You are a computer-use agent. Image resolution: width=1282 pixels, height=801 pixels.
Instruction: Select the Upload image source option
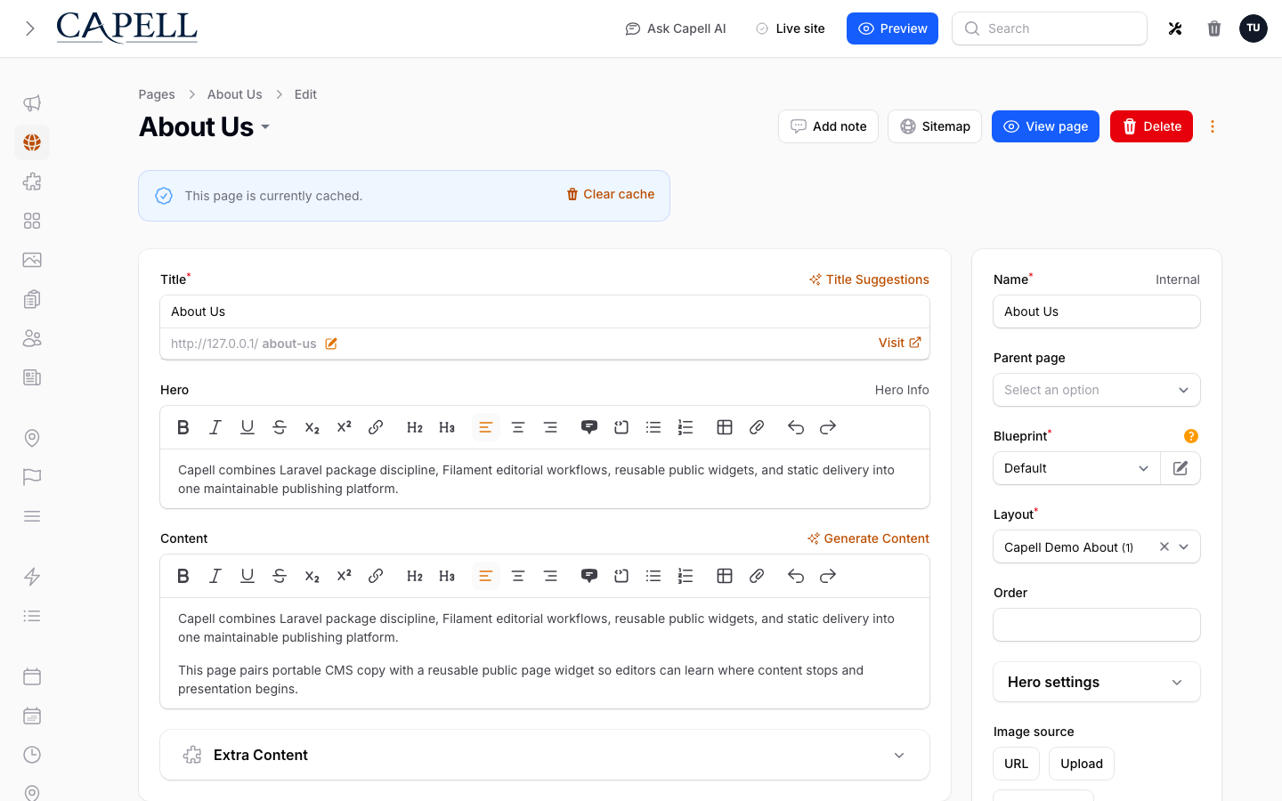pyautogui.click(x=1082, y=764)
